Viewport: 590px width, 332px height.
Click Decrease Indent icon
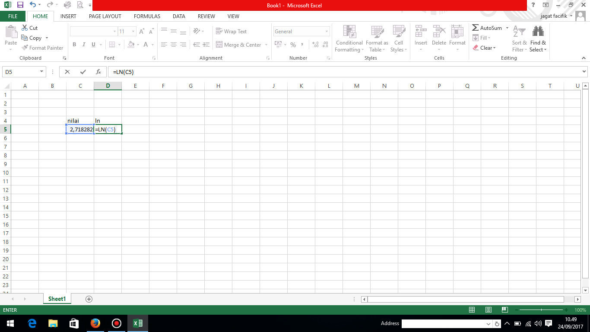197,45
